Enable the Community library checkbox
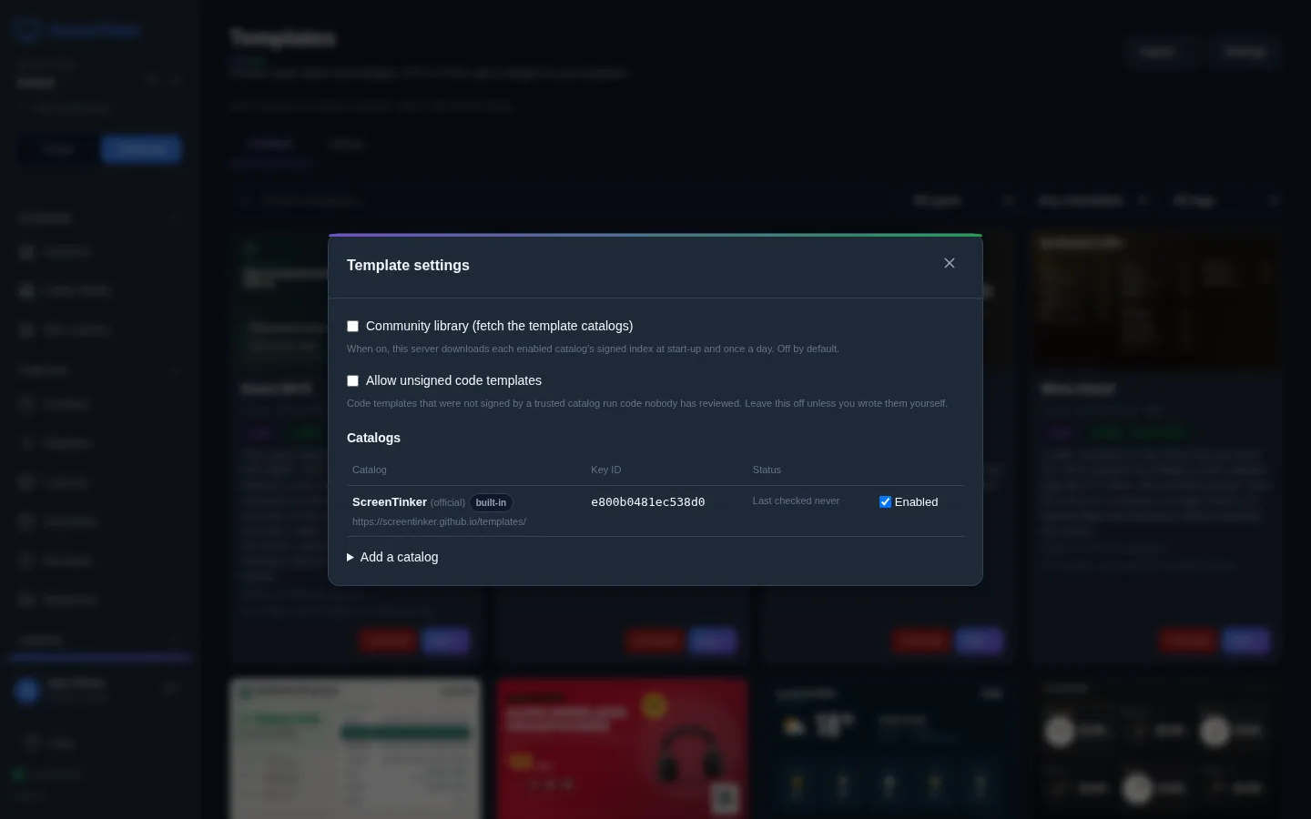This screenshot has width=1311, height=819. click(352, 326)
